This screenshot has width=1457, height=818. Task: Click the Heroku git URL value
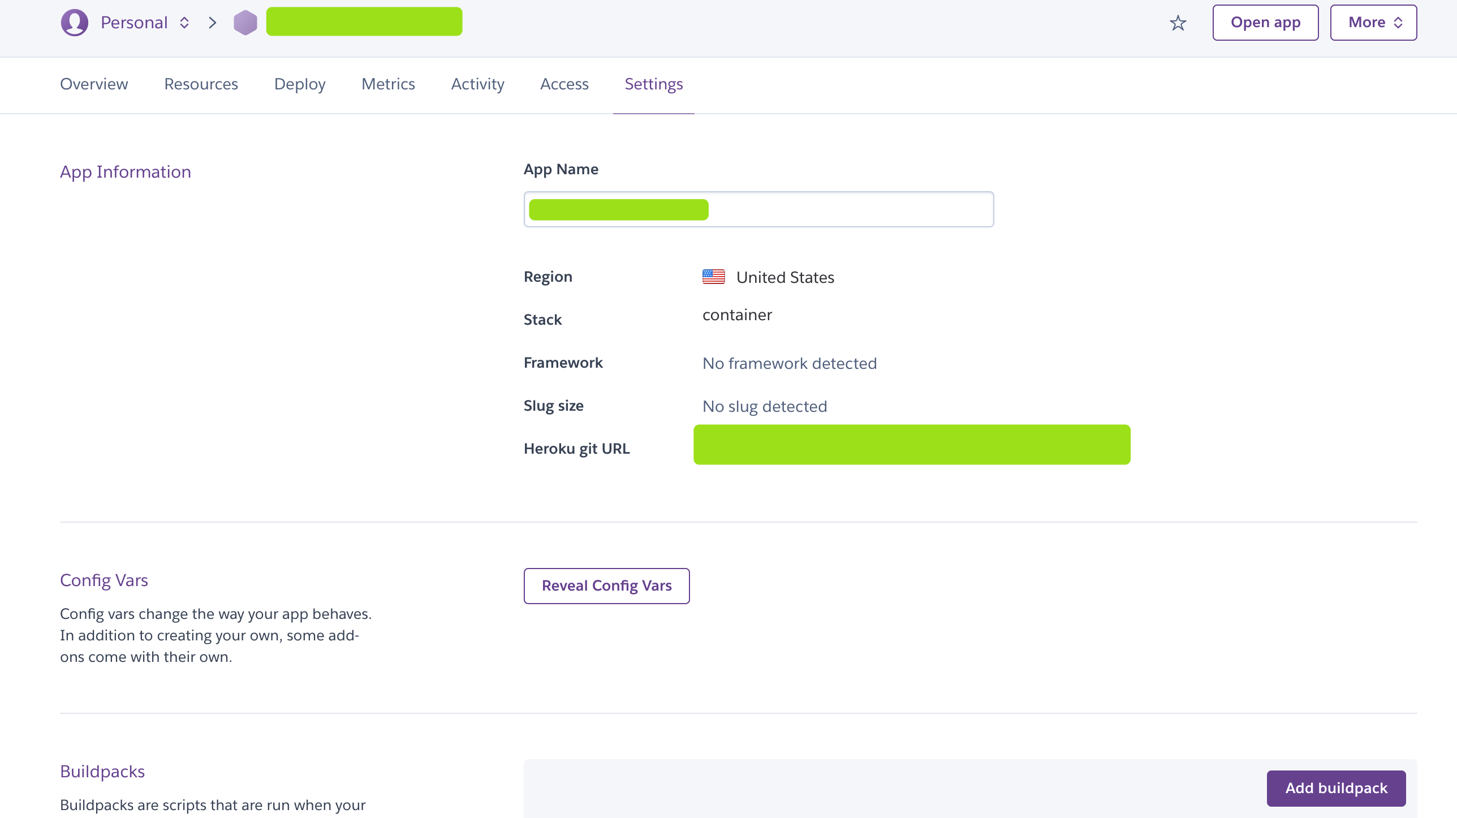click(x=911, y=445)
